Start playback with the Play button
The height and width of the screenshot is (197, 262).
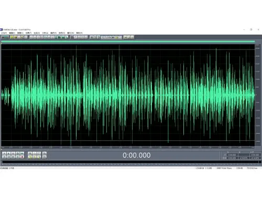tap(8, 153)
